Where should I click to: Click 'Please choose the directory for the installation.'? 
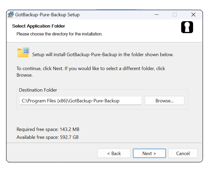[59, 34]
